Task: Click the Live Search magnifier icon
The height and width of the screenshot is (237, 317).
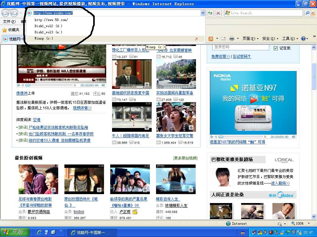Action: [307, 13]
